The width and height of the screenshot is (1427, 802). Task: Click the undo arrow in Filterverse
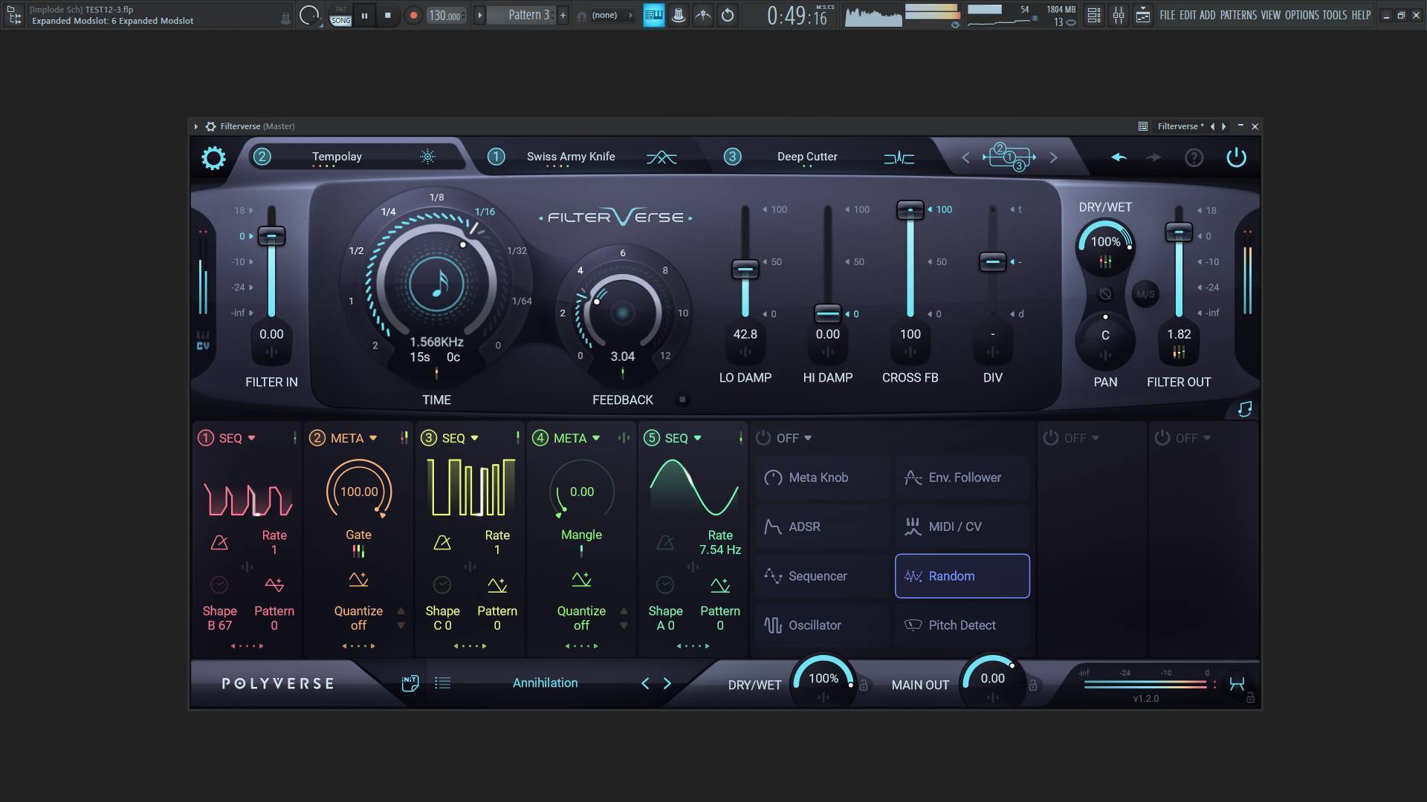[x=1119, y=157]
